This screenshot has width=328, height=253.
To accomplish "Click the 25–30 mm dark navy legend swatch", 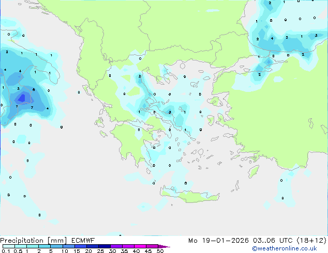I will tap(105, 246).
